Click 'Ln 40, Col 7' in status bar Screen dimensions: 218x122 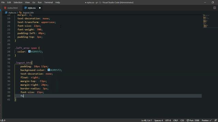pyautogui.click(x=146, y=120)
